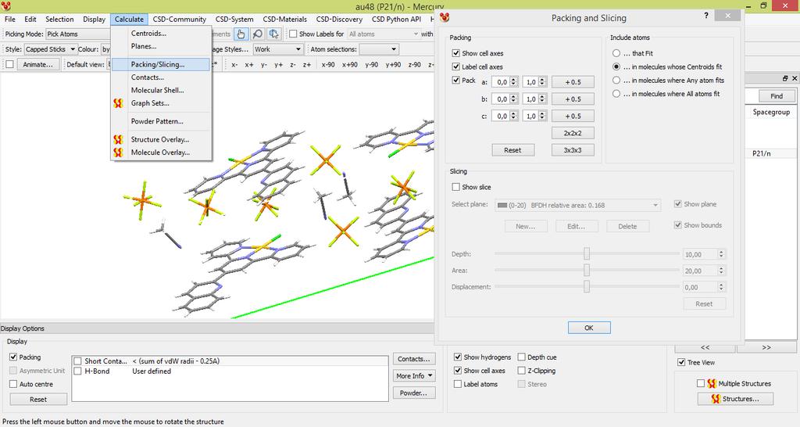Select the '... that Fit' radio option
Viewport: 800px width, 427px height.
[616, 53]
